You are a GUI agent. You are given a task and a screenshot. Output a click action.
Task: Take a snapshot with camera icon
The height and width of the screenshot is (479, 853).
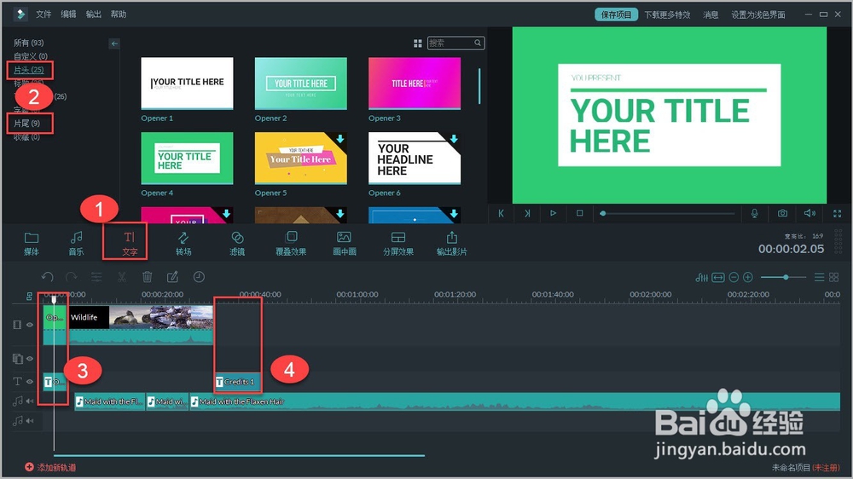tap(782, 214)
